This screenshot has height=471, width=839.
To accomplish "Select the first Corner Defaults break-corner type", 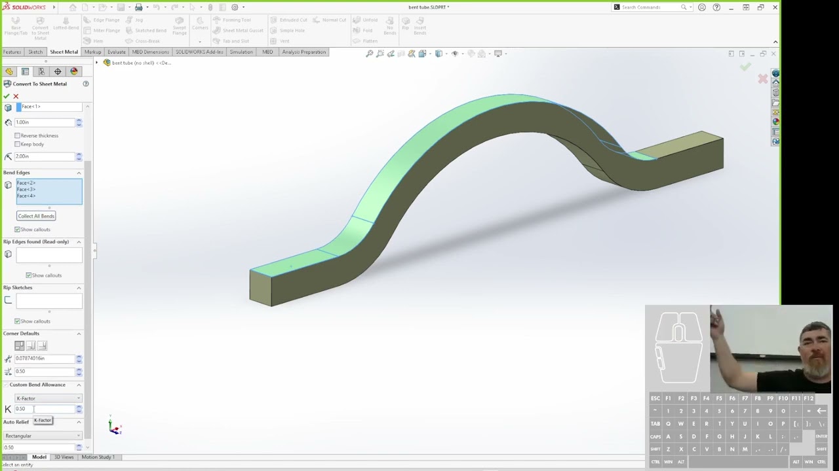I will (20, 345).
